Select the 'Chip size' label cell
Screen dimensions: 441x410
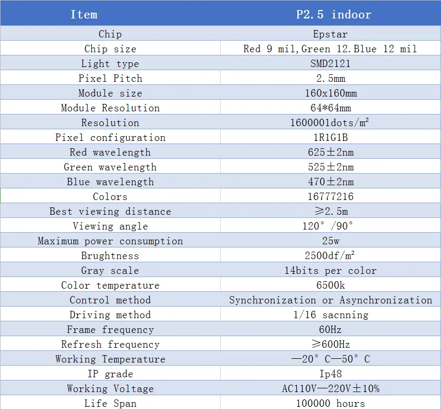(x=110, y=49)
